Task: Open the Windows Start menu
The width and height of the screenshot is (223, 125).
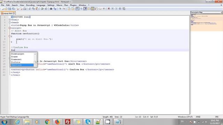Action: (x=4, y=122)
